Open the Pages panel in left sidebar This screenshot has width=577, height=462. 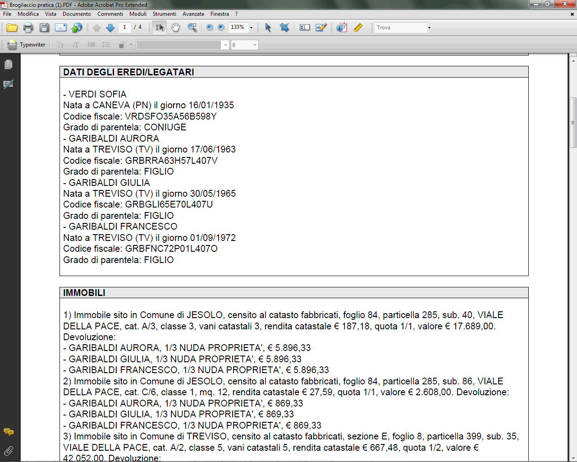click(8, 65)
